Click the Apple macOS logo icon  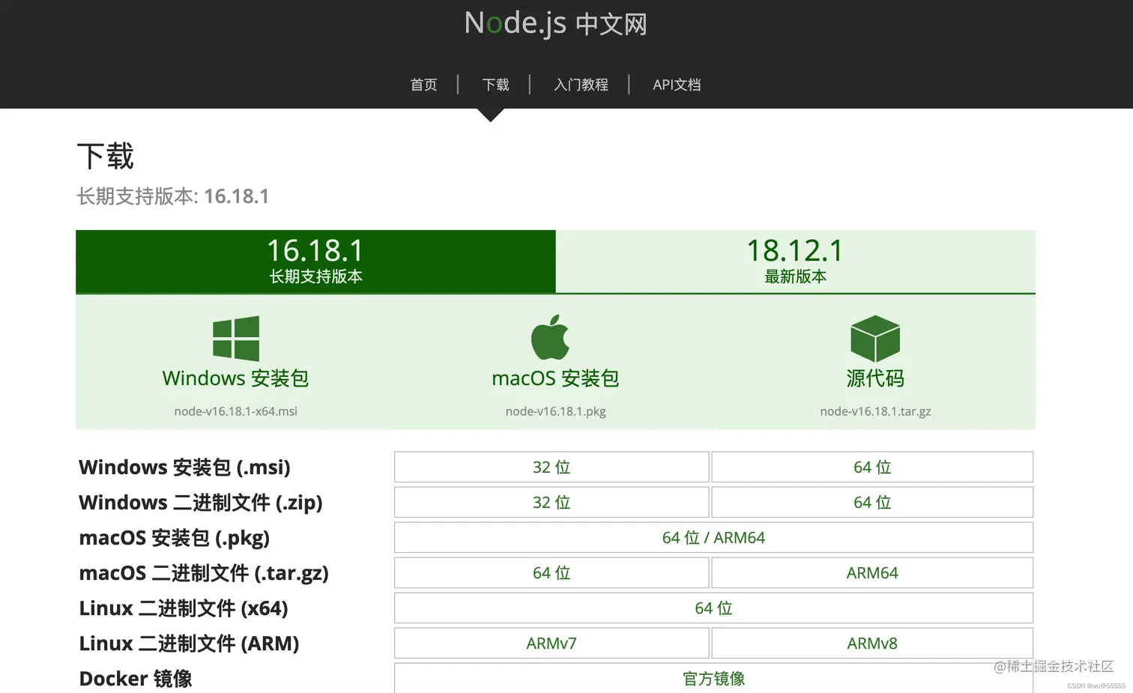click(551, 337)
